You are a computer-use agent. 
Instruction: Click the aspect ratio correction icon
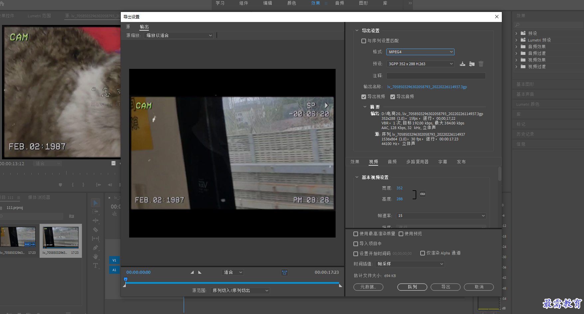pos(285,272)
